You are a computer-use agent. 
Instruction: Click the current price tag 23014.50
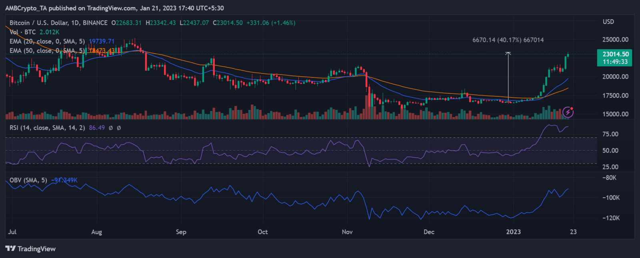tap(616, 54)
